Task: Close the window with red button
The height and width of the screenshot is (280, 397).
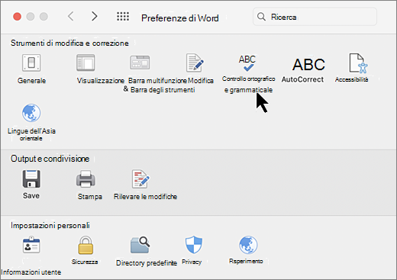Action: click(x=18, y=17)
